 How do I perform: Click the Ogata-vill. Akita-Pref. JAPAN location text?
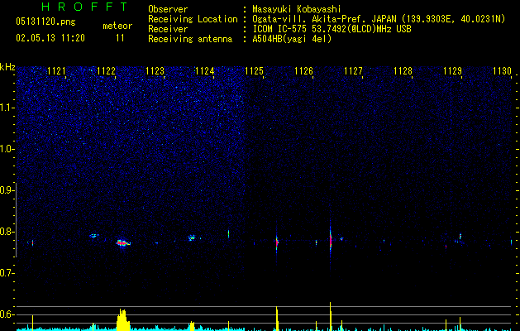pos(379,19)
